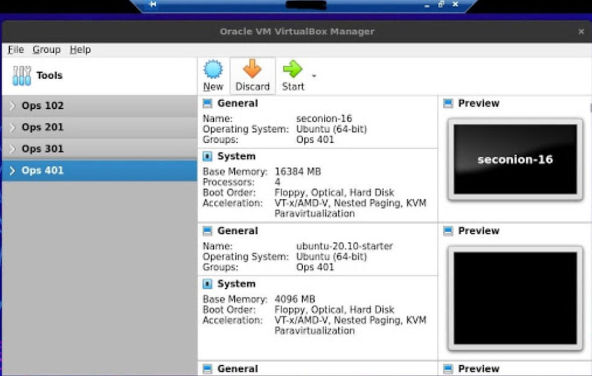The width and height of the screenshot is (592, 376).
Task: Click General icon above seconion-16 name
Action: click(207, 103)
